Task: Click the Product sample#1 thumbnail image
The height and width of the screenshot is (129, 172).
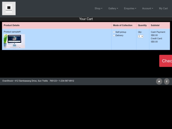Action: [x=14, y=41]
